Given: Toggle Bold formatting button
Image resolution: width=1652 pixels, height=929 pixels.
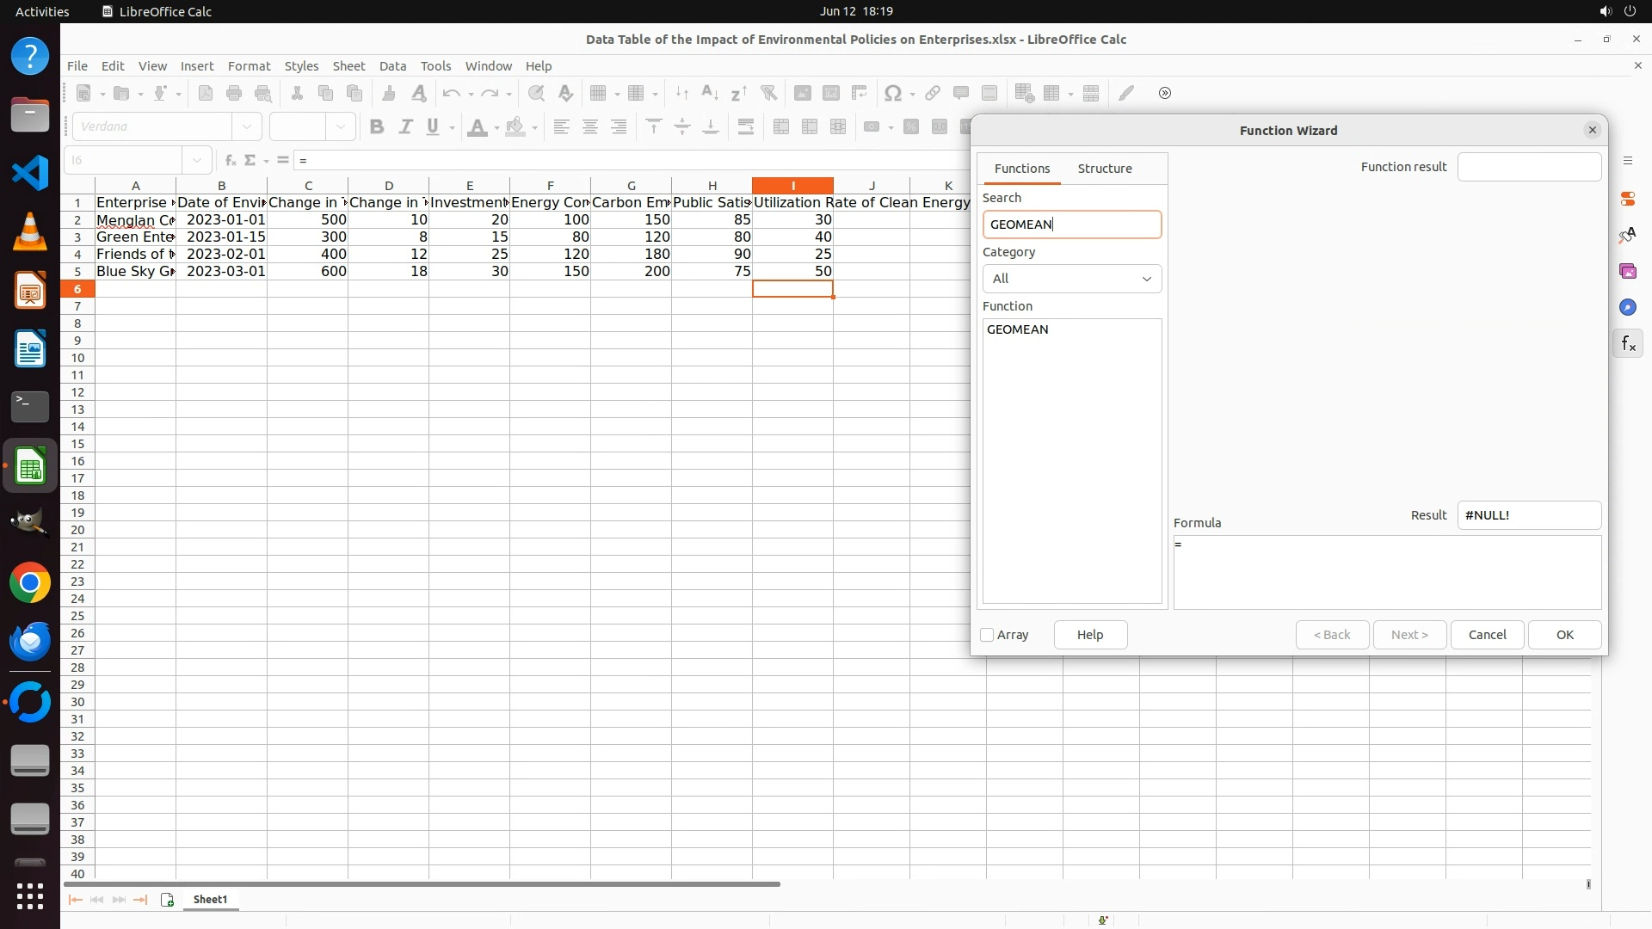Looking at the screenshot, I should (376, 127).
